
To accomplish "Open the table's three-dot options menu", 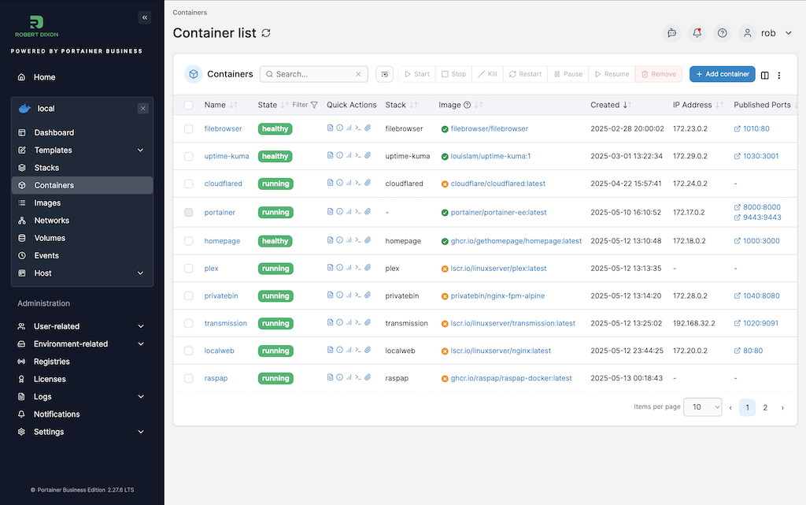I will (x=779, y=75).
